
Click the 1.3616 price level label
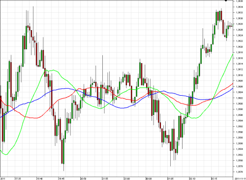point(239,58)
